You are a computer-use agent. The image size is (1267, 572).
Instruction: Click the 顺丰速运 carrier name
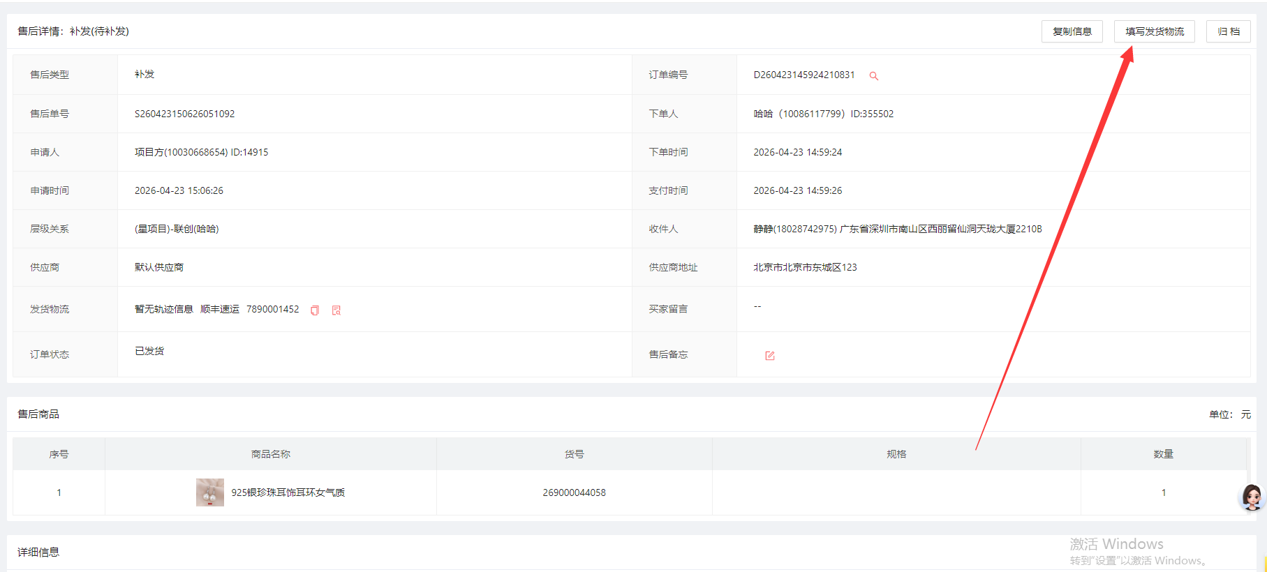click(x=220, y=309)
